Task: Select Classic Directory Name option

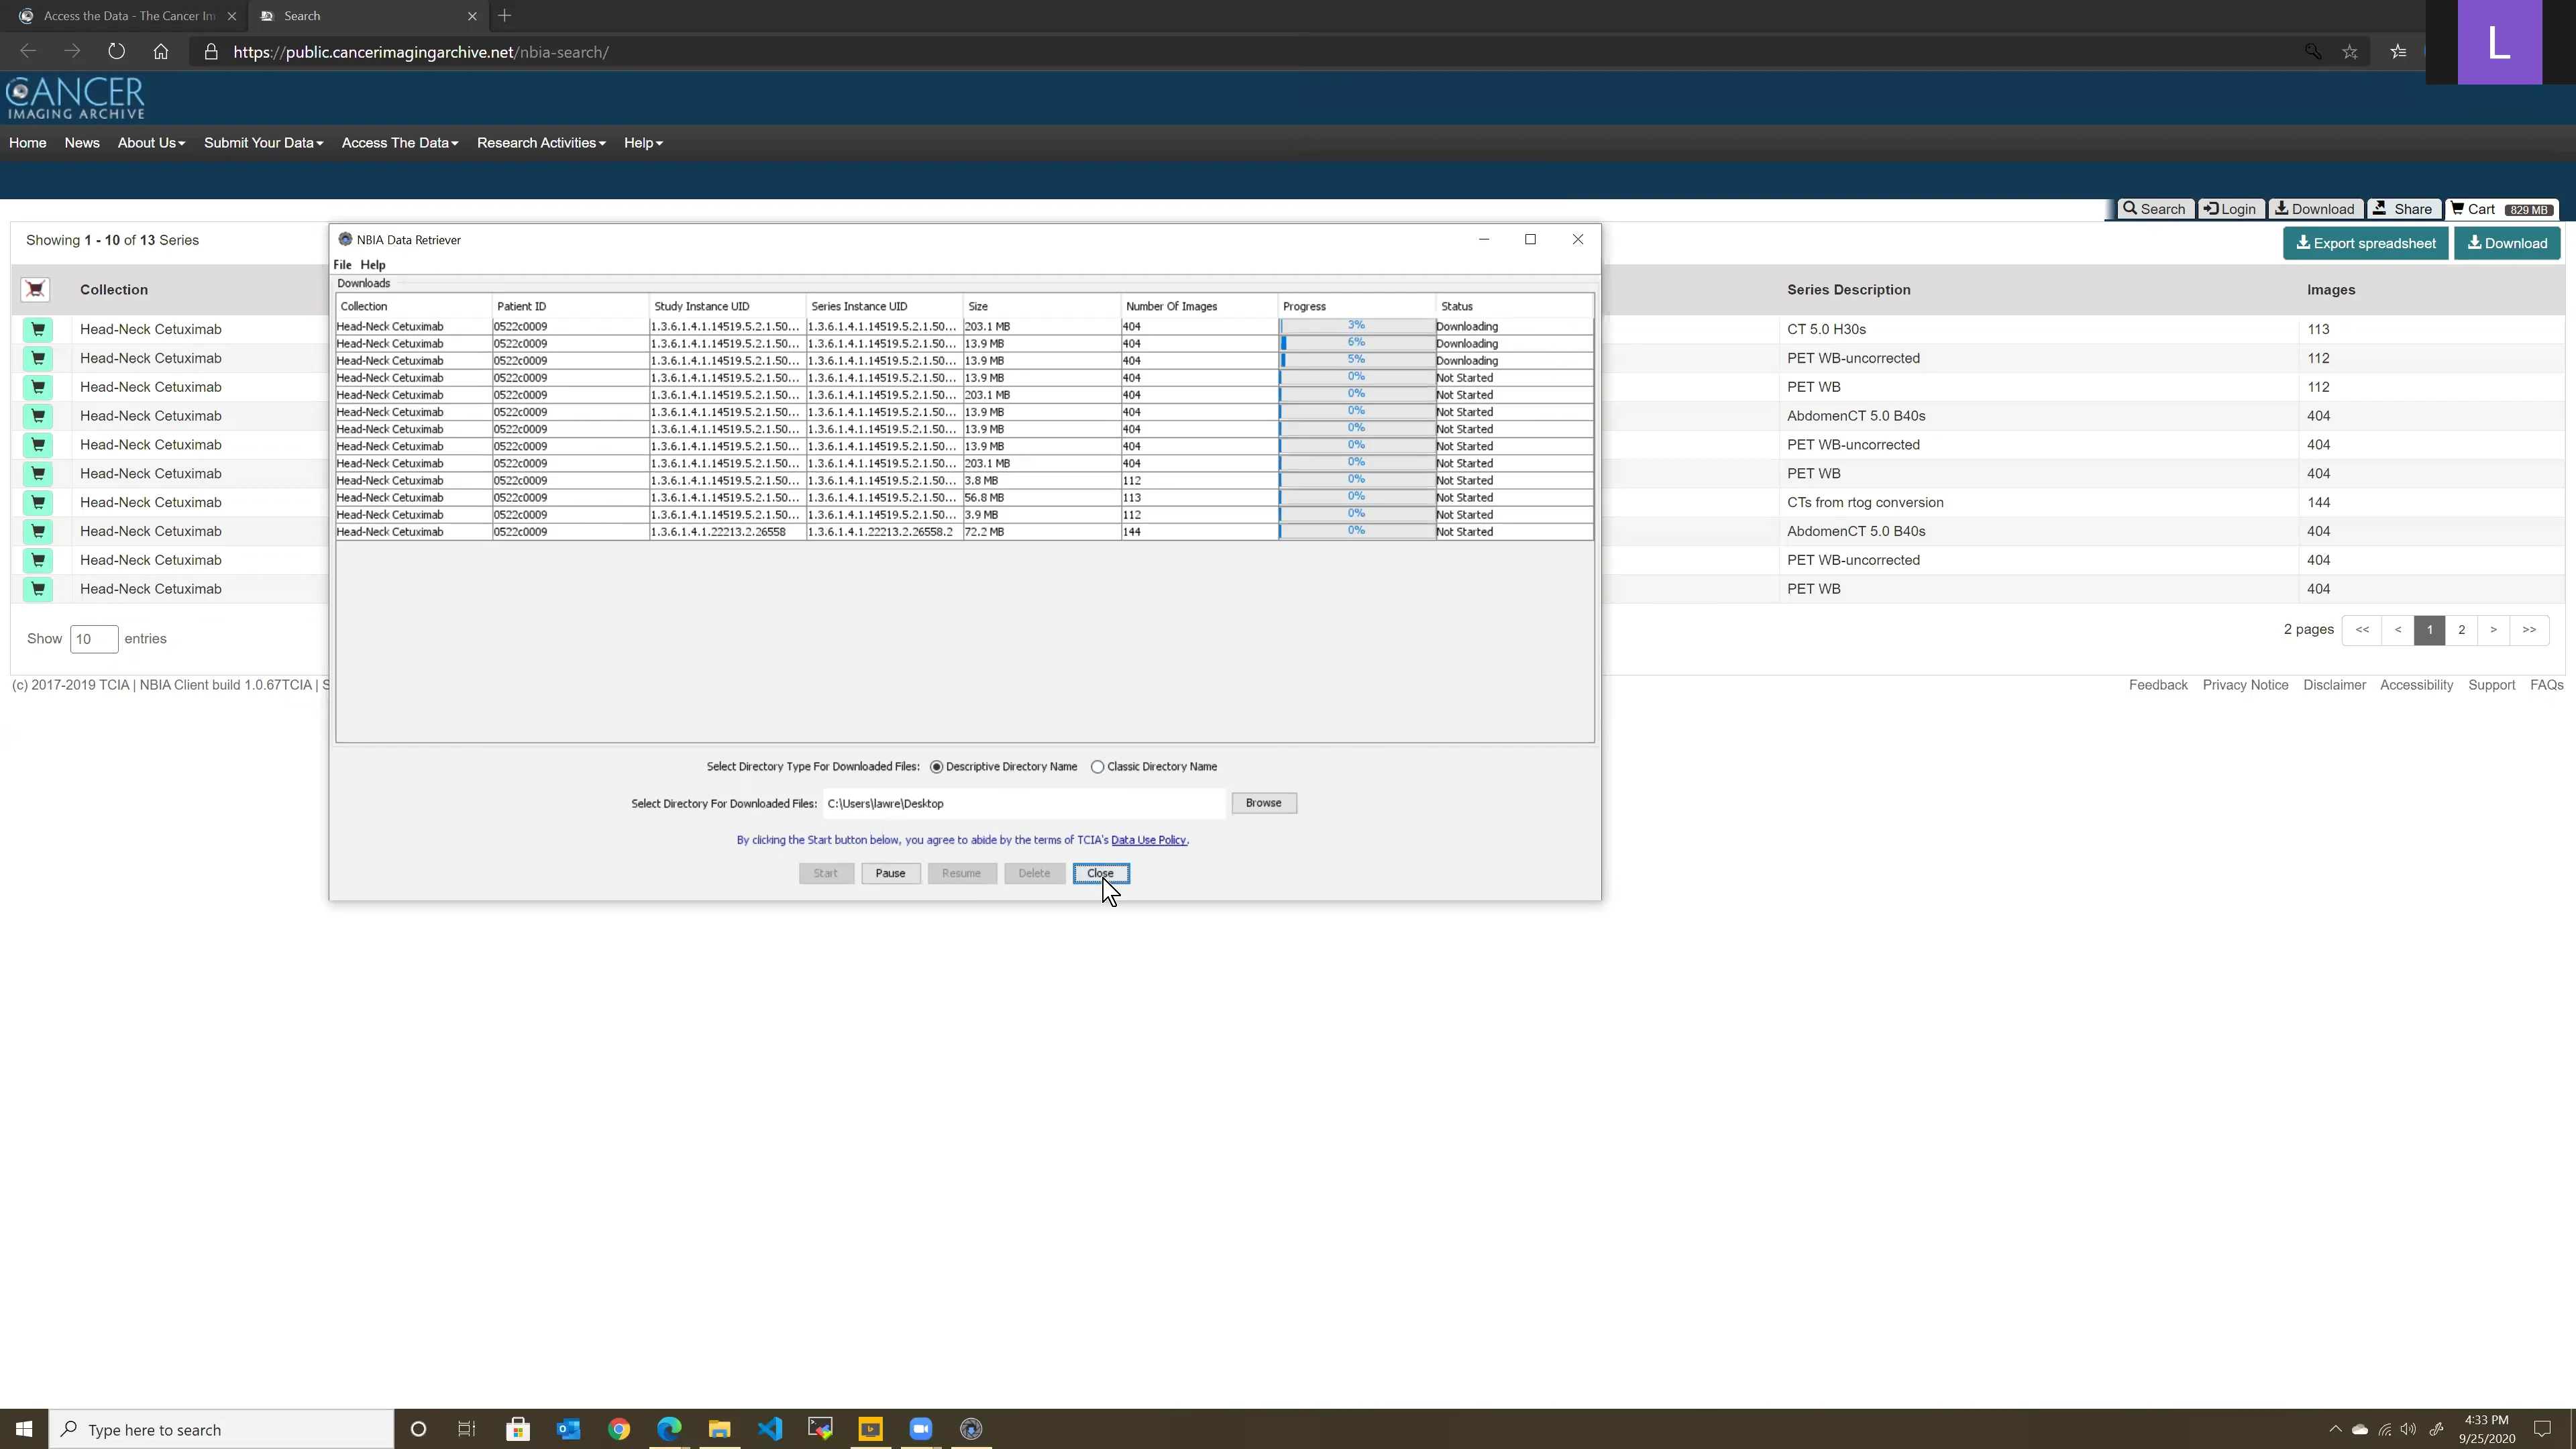Action: 1098,767
